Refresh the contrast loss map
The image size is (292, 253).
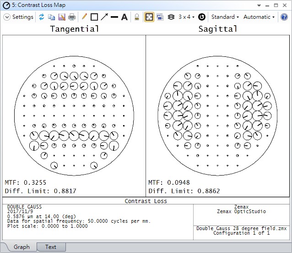(x=42, y=17)
